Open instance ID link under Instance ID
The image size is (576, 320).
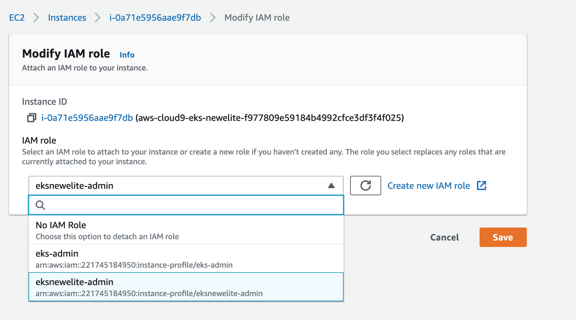87,118
